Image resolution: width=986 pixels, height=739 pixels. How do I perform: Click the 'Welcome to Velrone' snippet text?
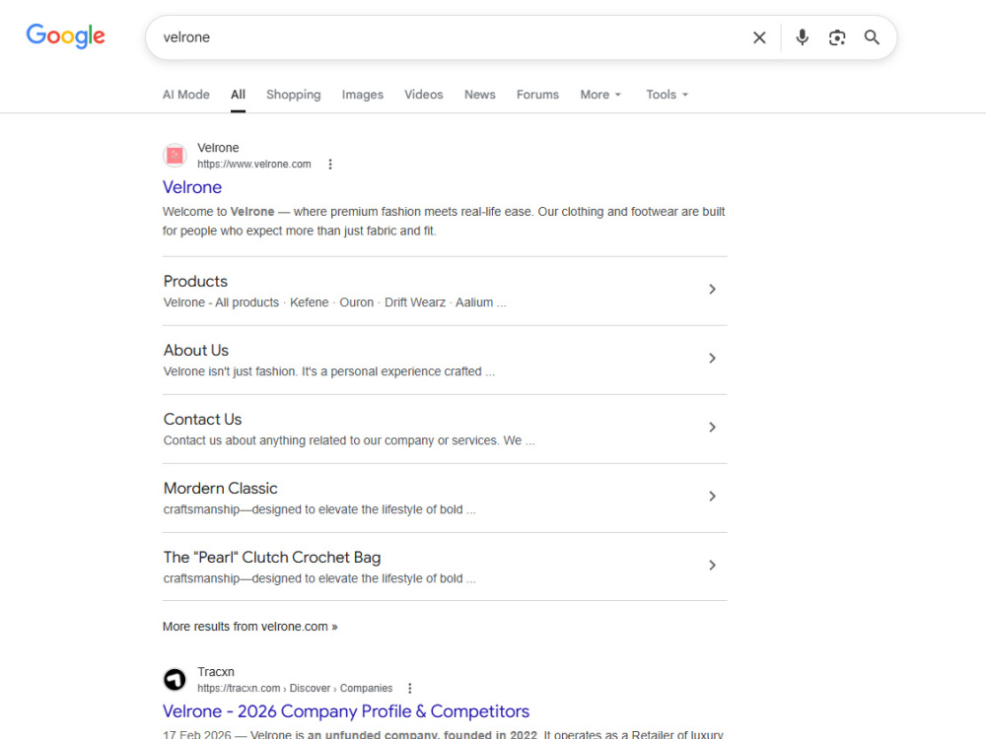(x=444, y=221)
